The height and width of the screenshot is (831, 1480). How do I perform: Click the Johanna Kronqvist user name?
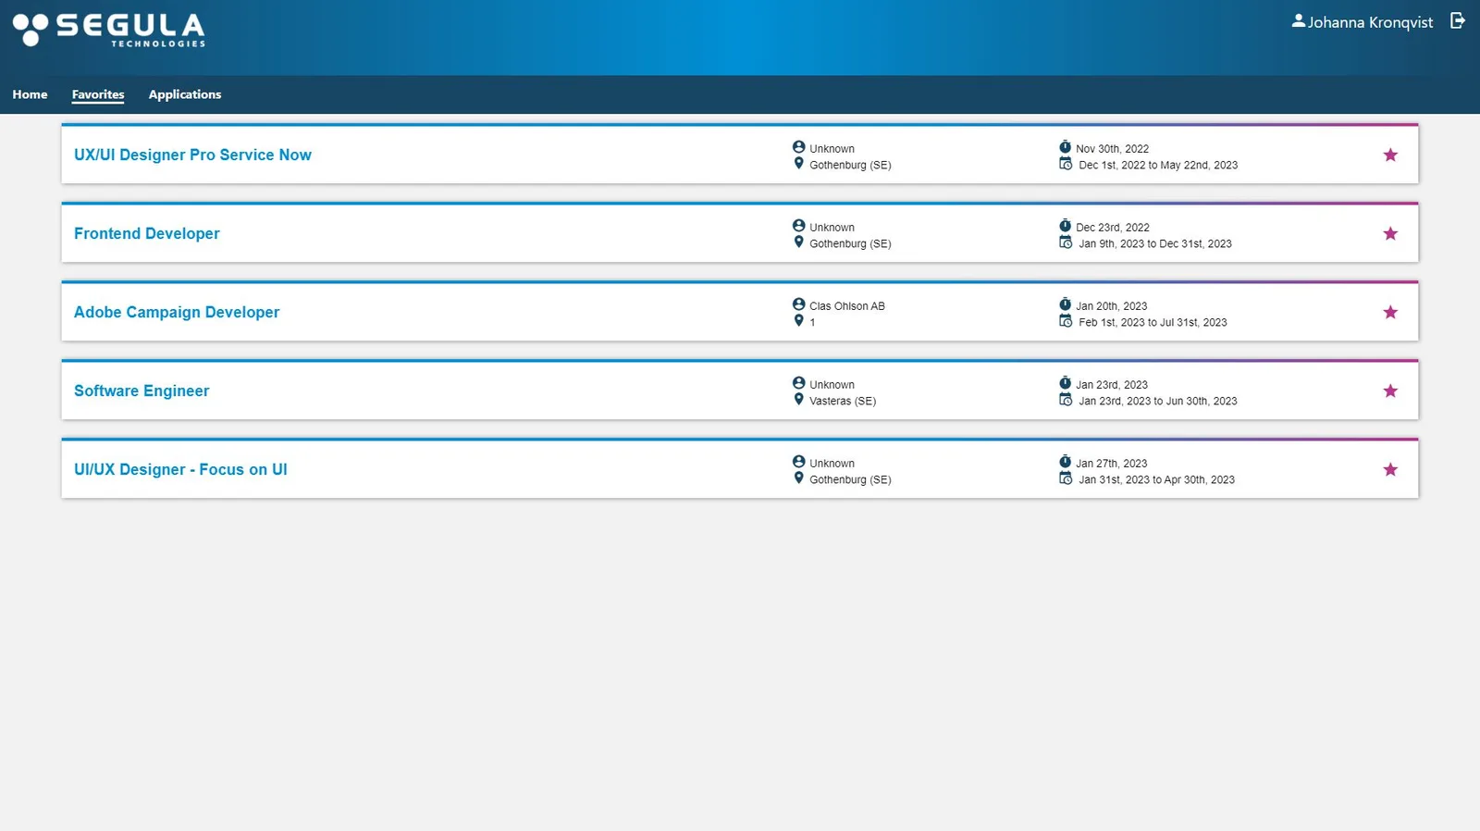click(x=1370, y=22)
